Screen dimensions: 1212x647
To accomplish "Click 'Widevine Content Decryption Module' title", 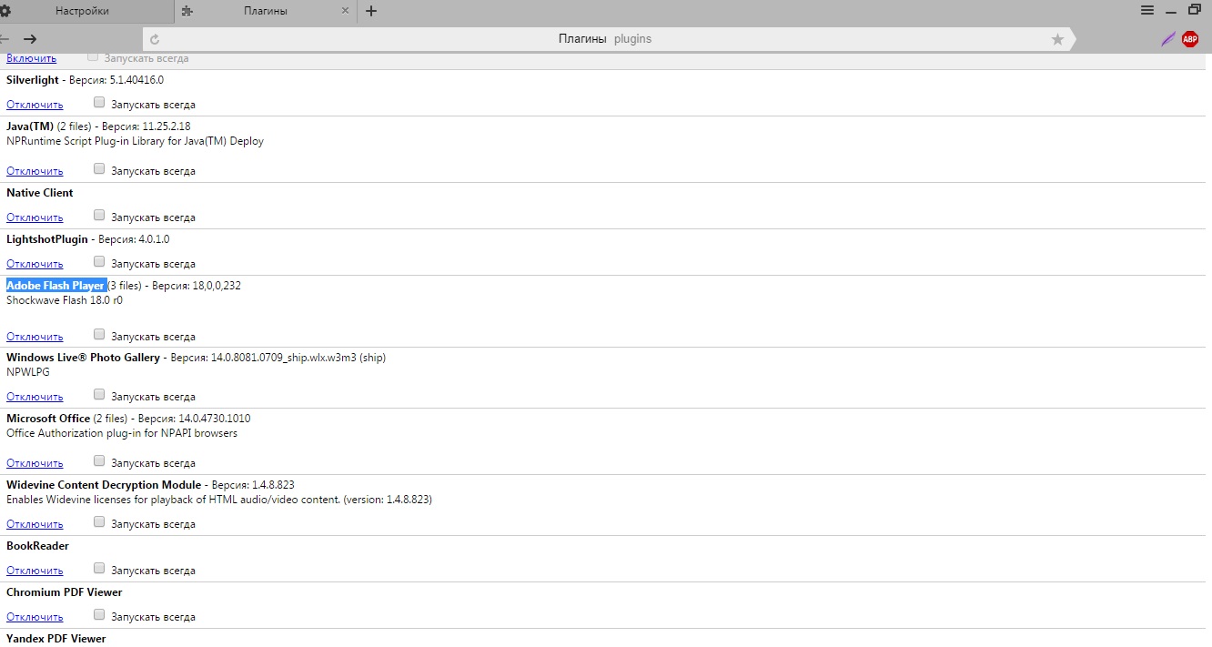I will click(x=104, y=485).
